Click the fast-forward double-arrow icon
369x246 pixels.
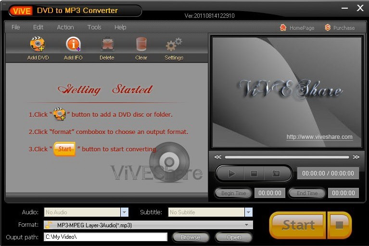click(x=356, y=157)
